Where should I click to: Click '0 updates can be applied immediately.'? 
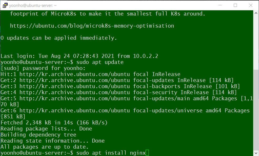coord(59,38)
